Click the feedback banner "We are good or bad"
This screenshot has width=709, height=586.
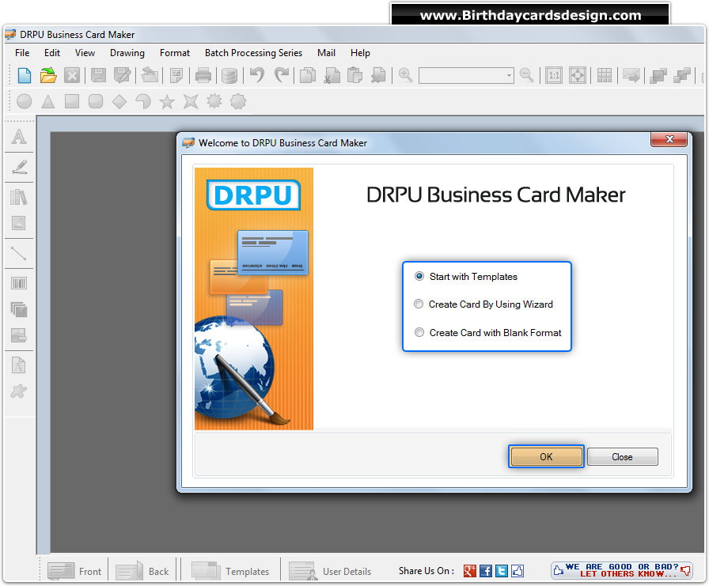(x=622, y=570)
